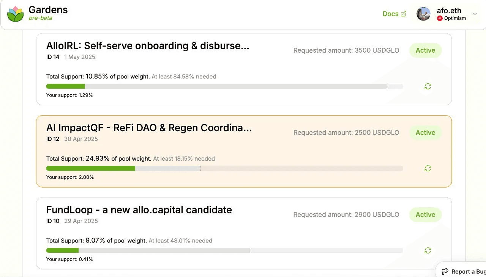
Task: Refresh support for FundLoop proposal
Action: tap(428, 250)
